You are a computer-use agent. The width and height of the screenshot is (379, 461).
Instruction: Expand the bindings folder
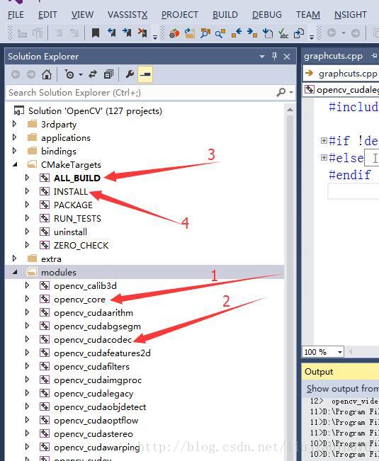pyautogui.click(x=14, y=151)
